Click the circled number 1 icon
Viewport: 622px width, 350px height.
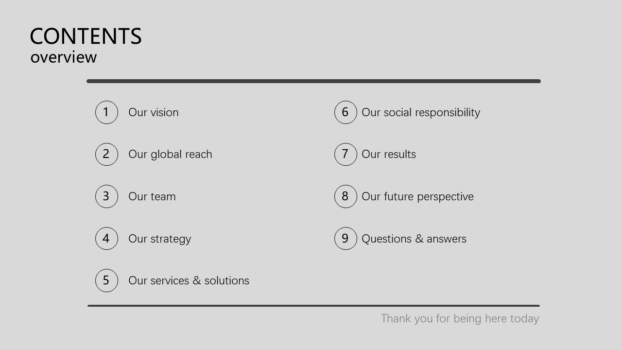[x=106, y=112]
